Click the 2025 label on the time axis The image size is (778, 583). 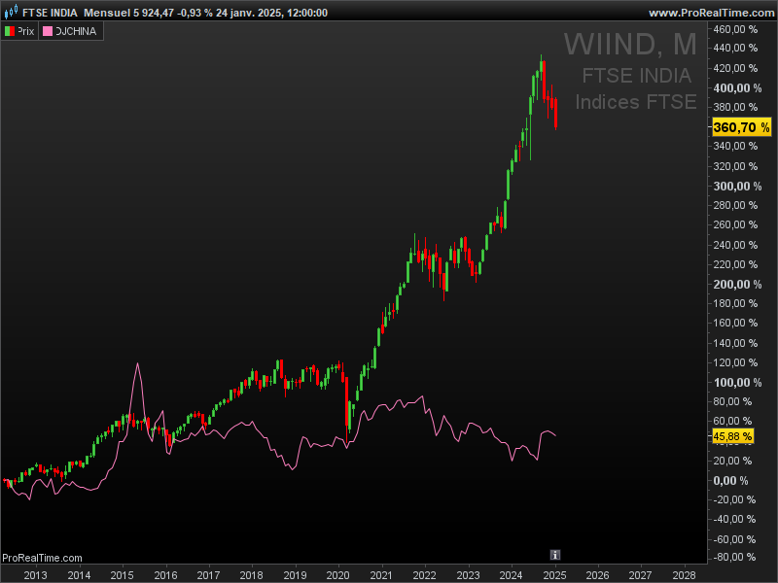coord(554,575)
